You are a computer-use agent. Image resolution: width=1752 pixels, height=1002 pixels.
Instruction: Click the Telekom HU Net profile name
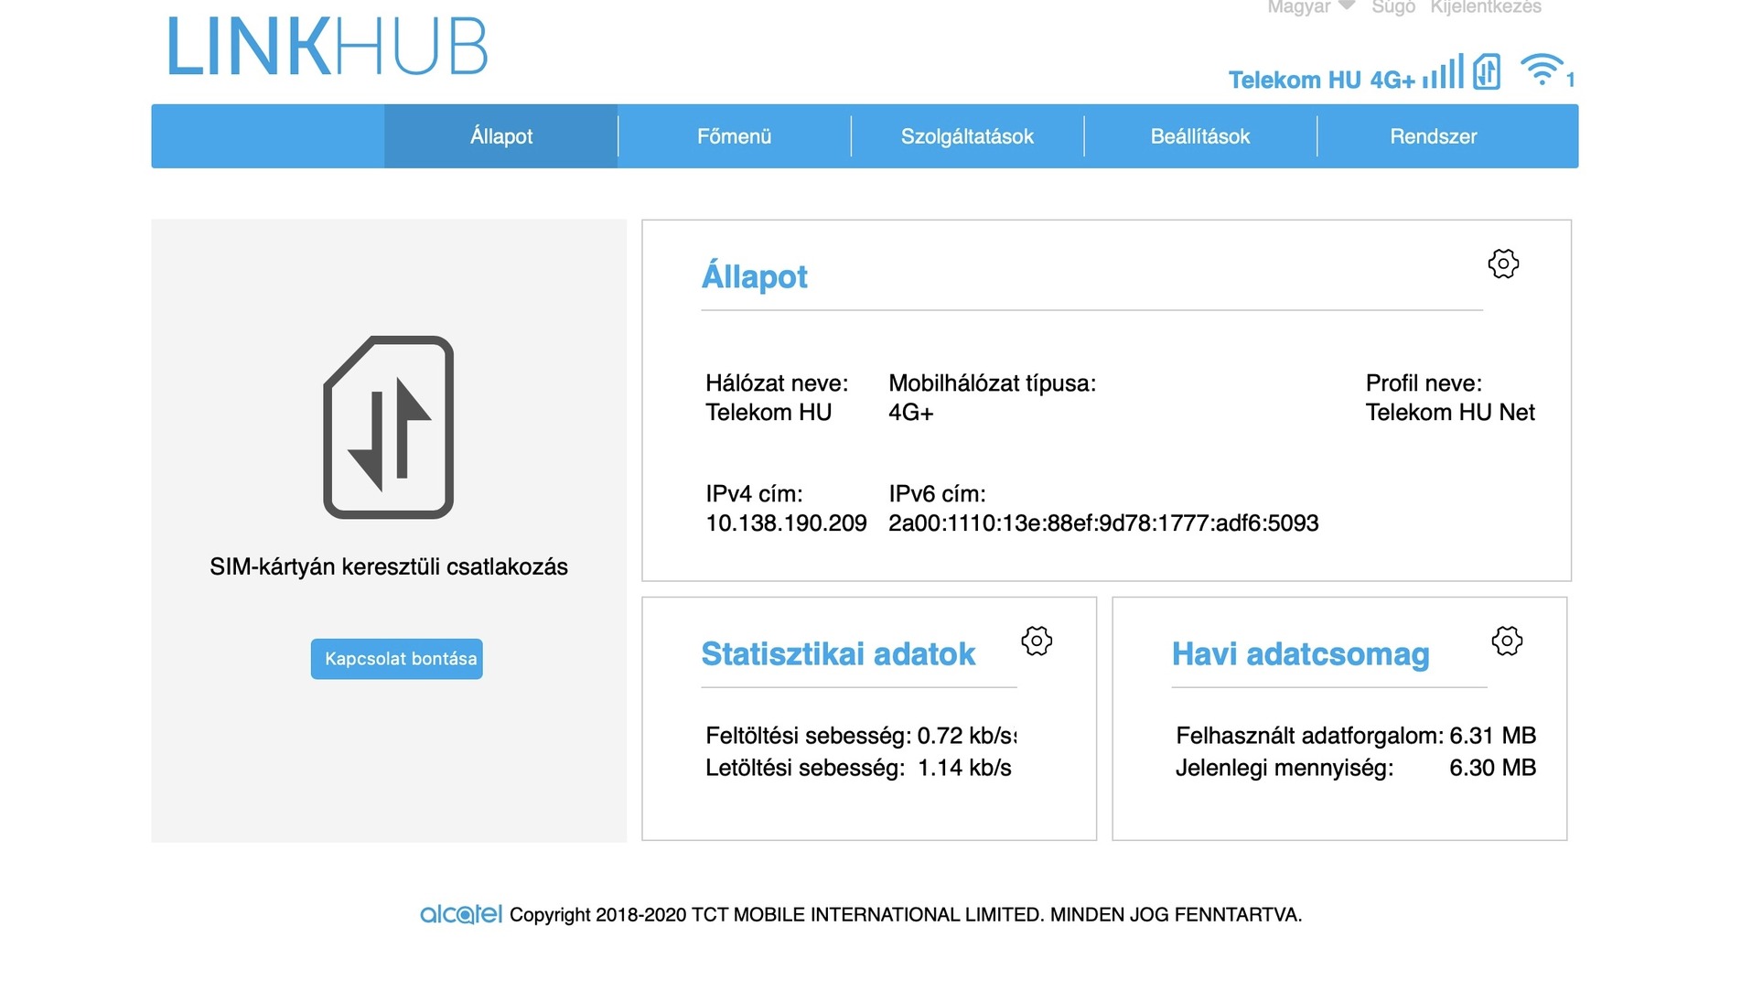click(x=1450, y=413)
